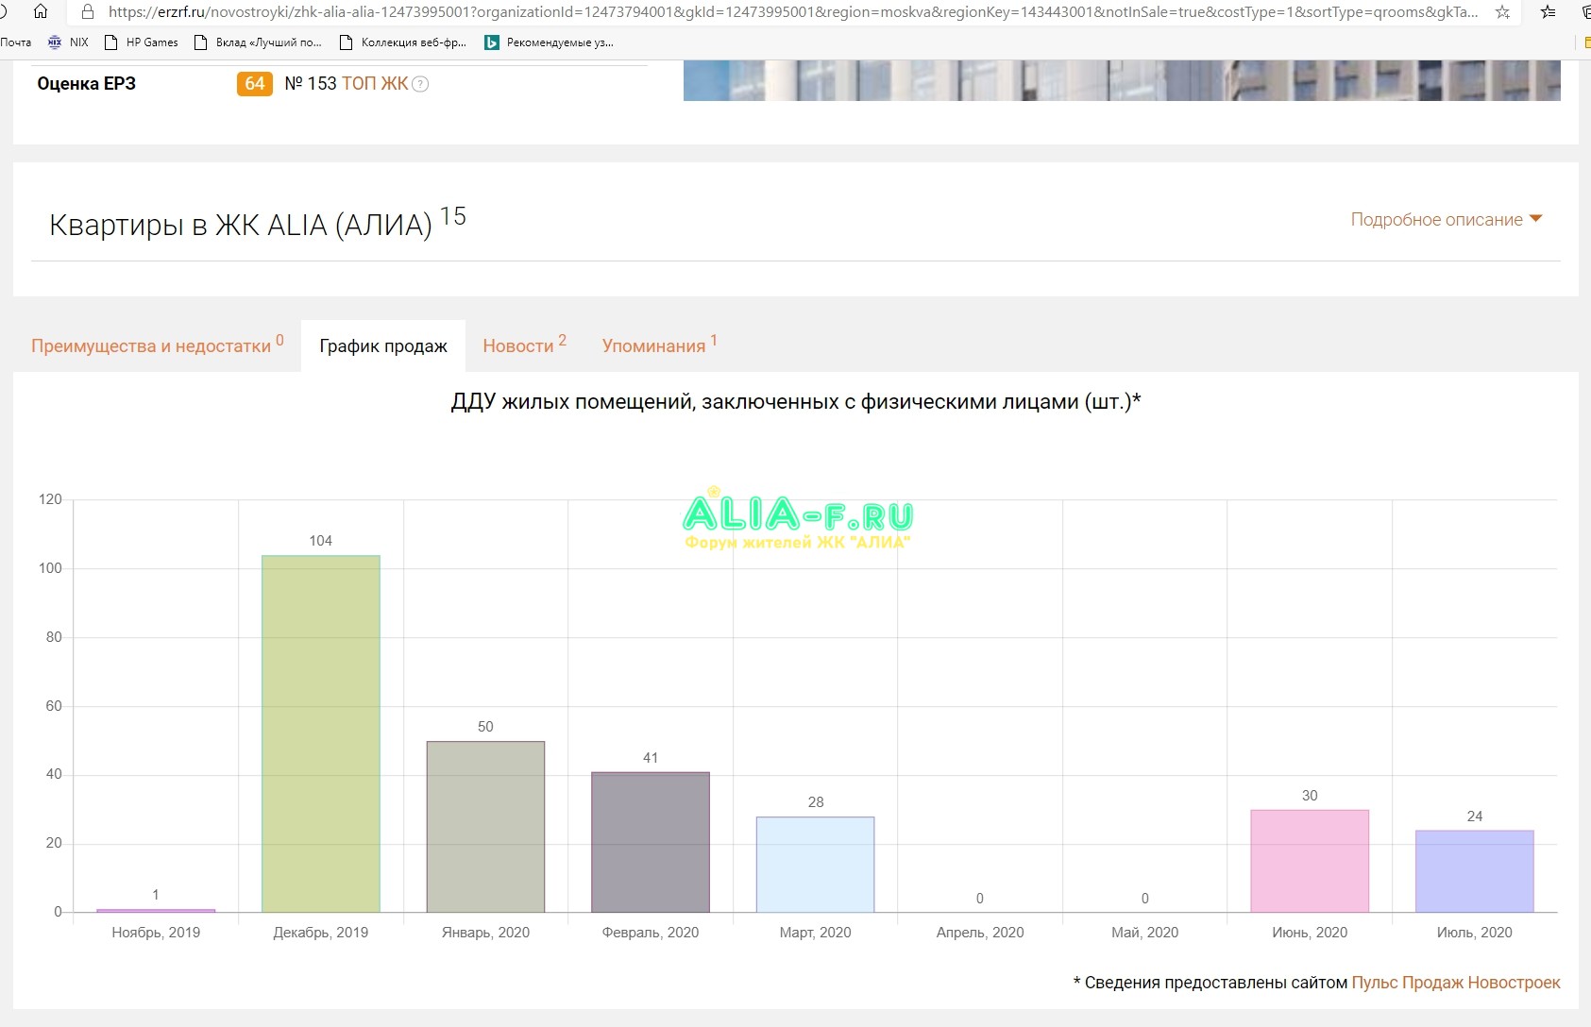Click the Оценка ЕРЗ label
1591x1027 pixels.
pyautogui.click(x=87, y=84)
